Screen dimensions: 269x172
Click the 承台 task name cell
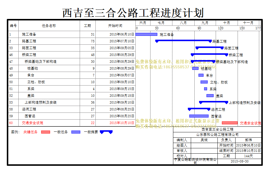[49, 75]
